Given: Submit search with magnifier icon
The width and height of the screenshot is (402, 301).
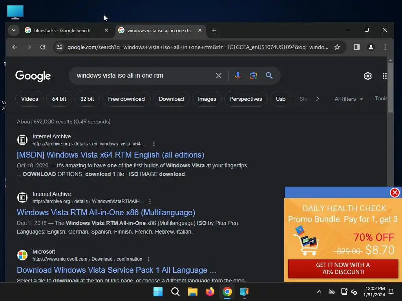Looking at the screenshot, I should click(269, 76).
